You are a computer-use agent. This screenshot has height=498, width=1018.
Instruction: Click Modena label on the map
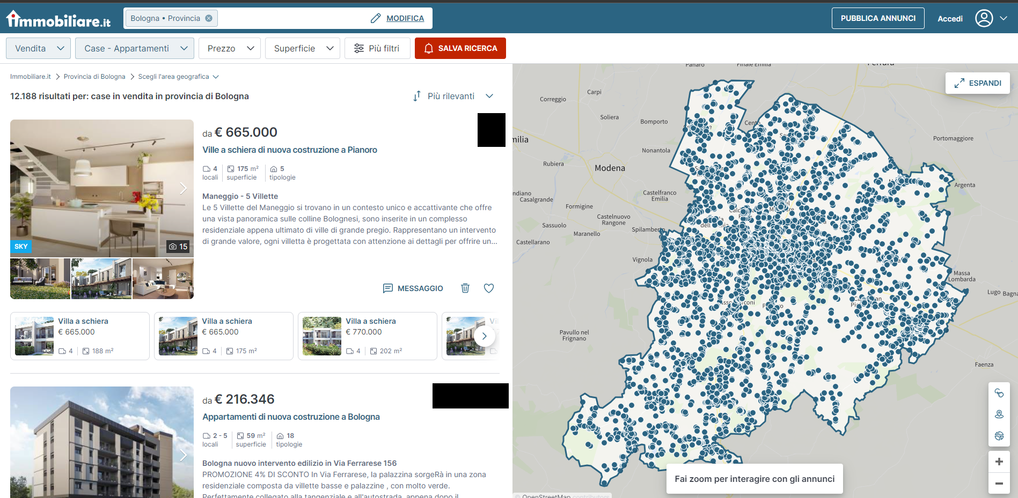coord(610,168)
